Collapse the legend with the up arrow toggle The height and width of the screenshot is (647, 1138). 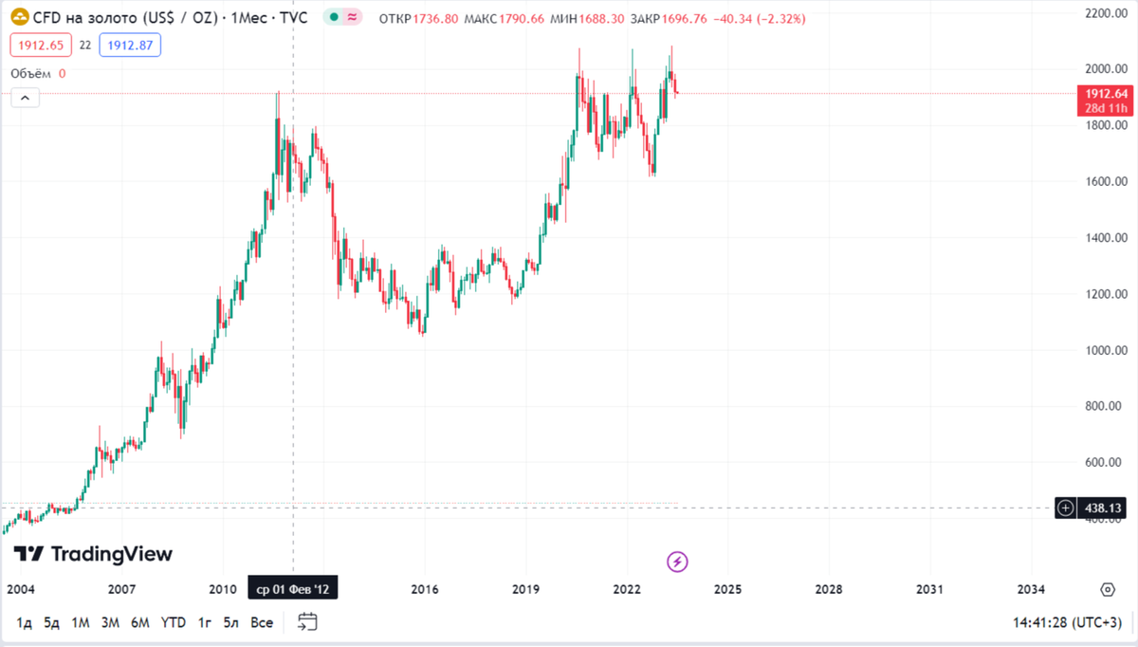pos(24,98)
